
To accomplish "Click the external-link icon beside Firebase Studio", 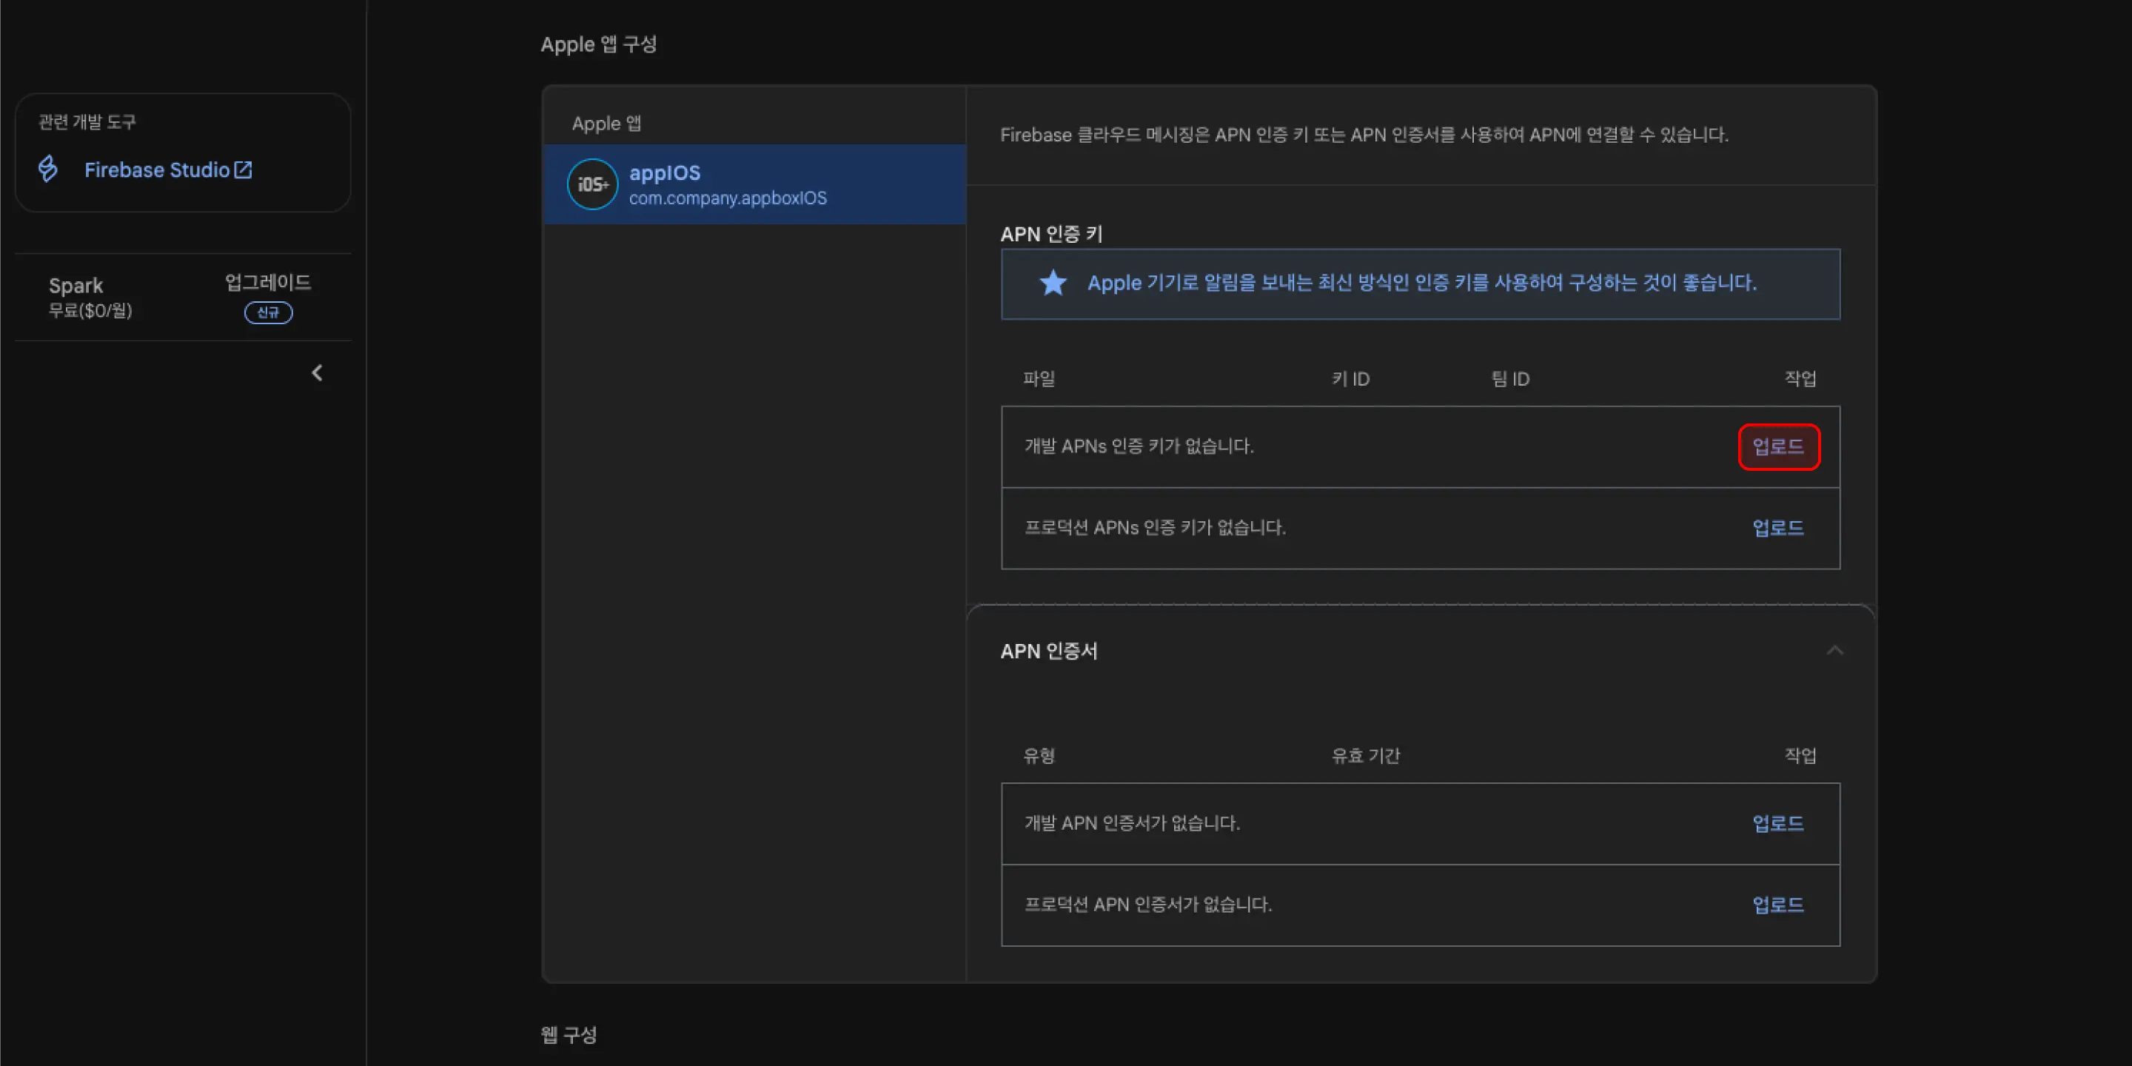I will click(244, 170).
